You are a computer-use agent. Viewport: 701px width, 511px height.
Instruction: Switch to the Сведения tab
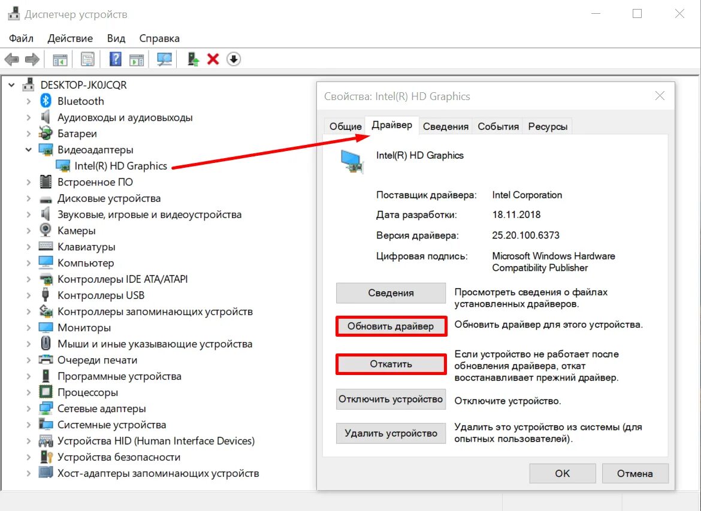pos(446,126)
